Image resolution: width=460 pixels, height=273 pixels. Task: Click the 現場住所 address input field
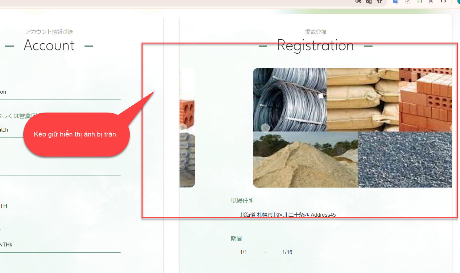[315, 215]
